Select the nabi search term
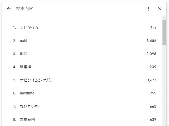The image size is (169, 126). (23, 41)
